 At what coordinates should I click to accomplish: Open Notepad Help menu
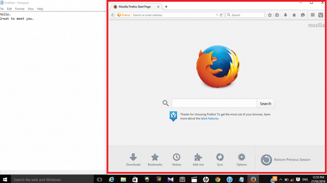tap(40, 9)
